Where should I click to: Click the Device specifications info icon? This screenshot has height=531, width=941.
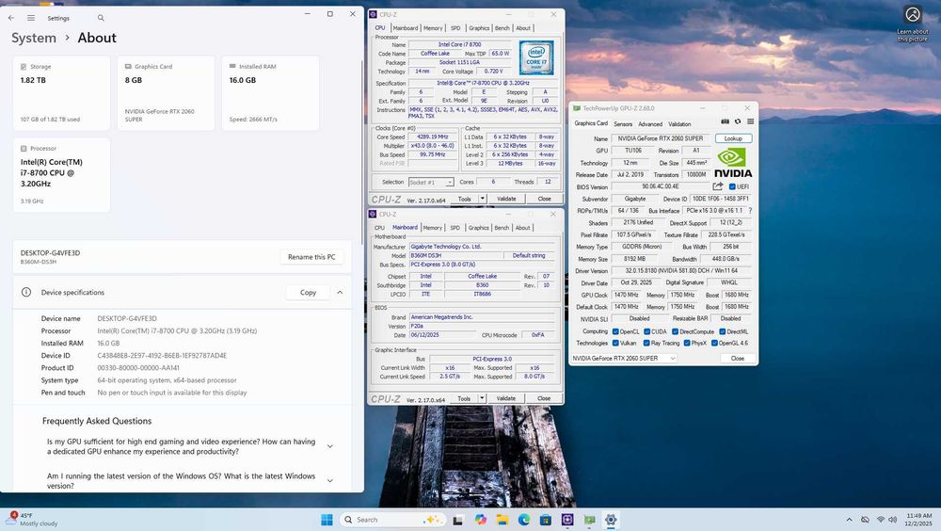[26, 292]
